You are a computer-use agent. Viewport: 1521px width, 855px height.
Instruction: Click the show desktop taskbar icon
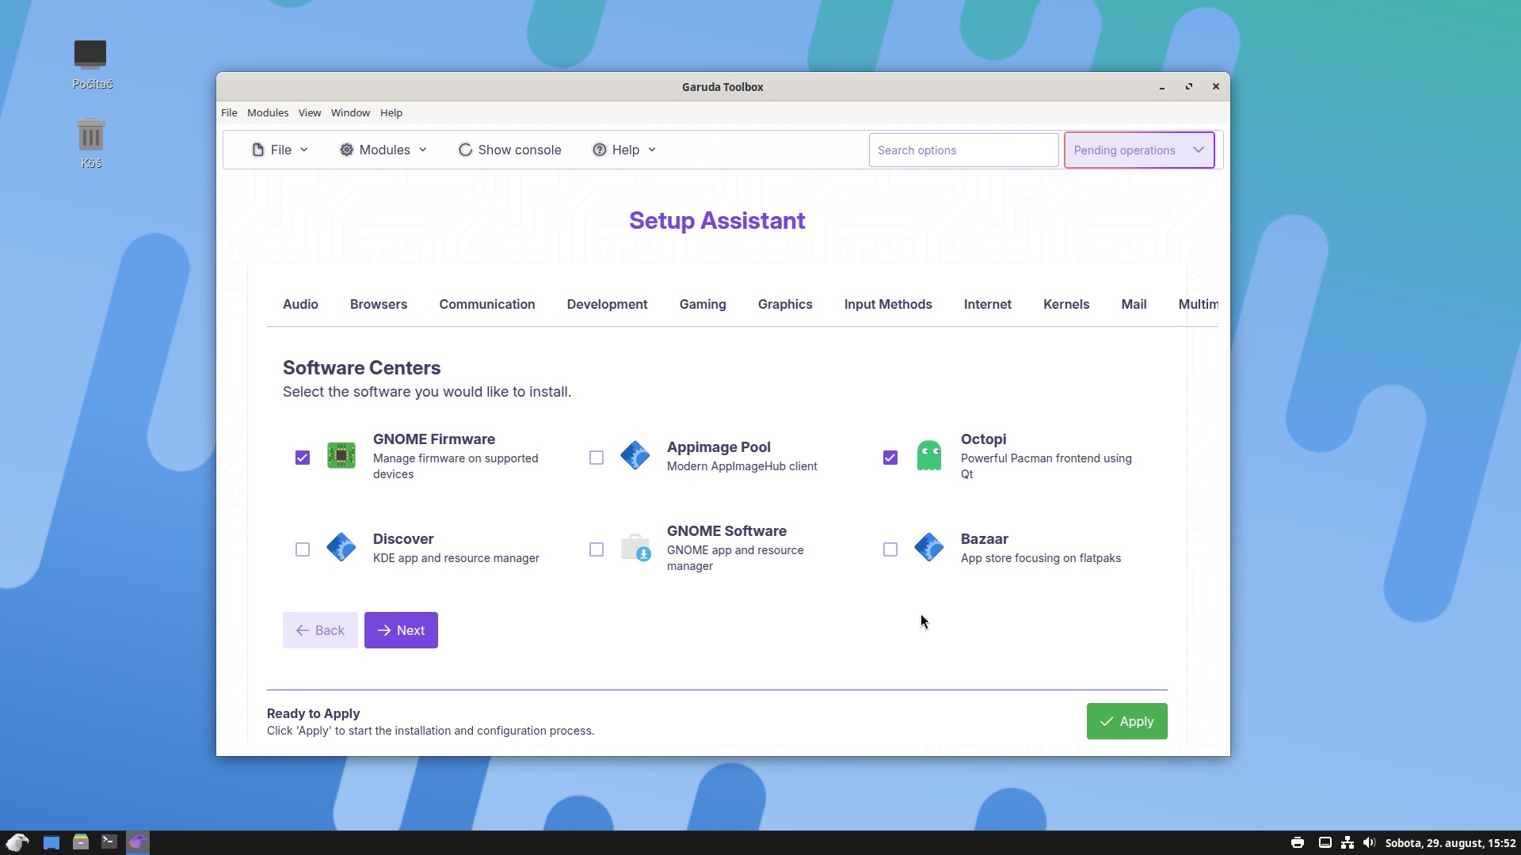pos(51,842)
